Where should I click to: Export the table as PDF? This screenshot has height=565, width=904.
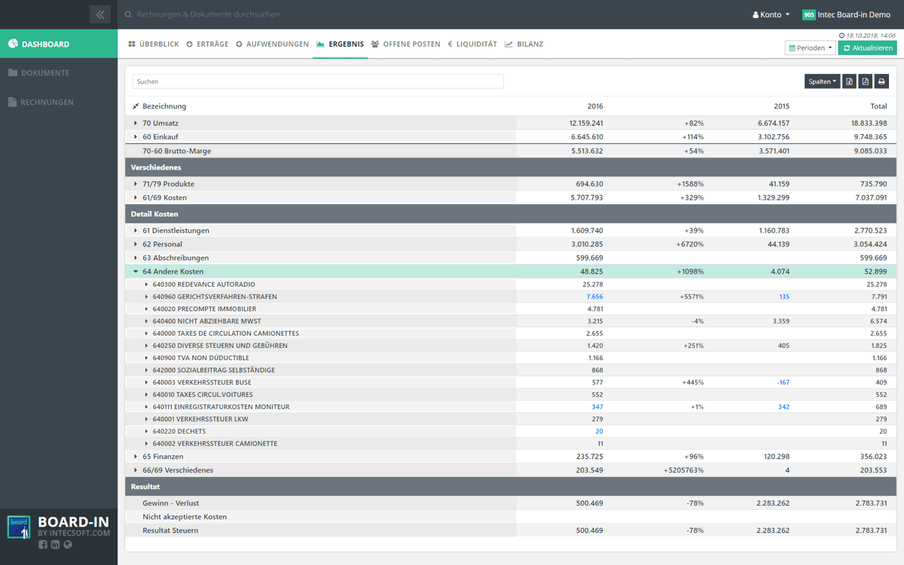pyautogui.click(x=865, y=81)
